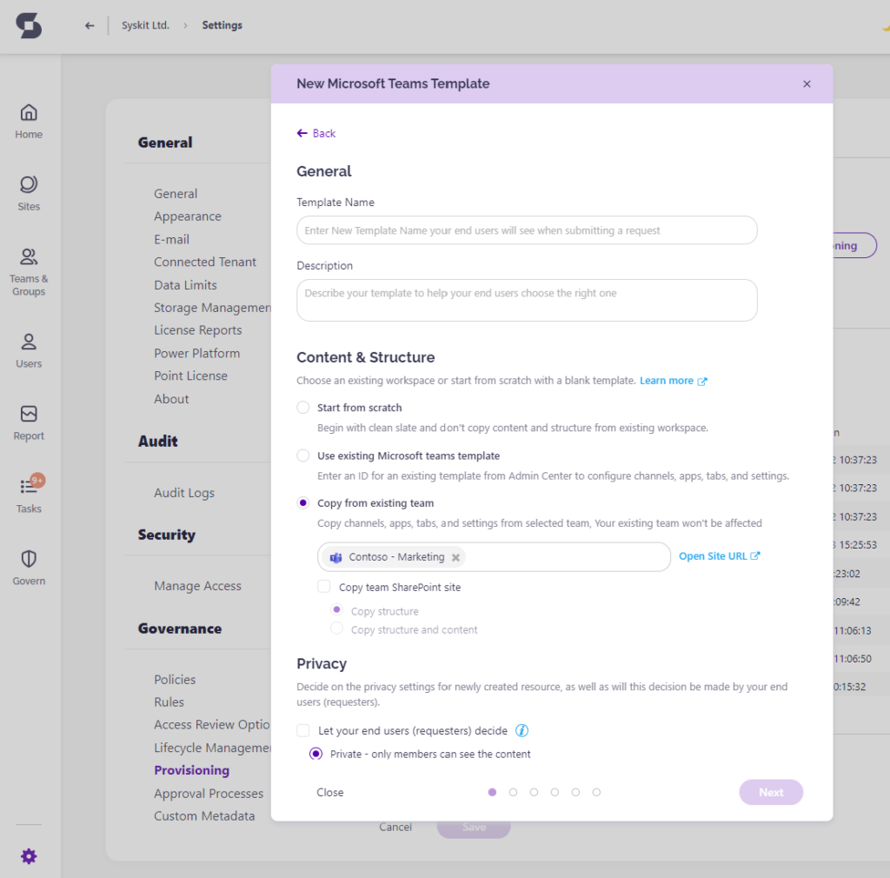Screen dimensions: 890x878
Task: Check Copy team SharePoint site
Action: pyautogui.click(x=324, y=586)
